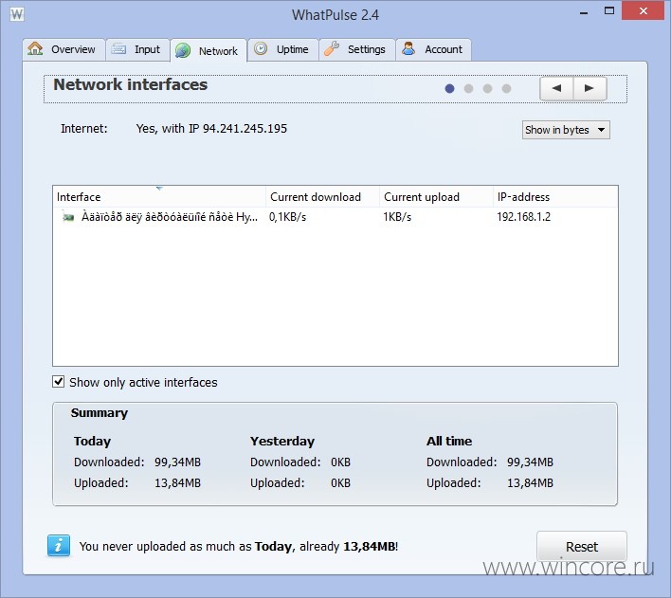Sort by Current download column header

click(x=322, y=197)
